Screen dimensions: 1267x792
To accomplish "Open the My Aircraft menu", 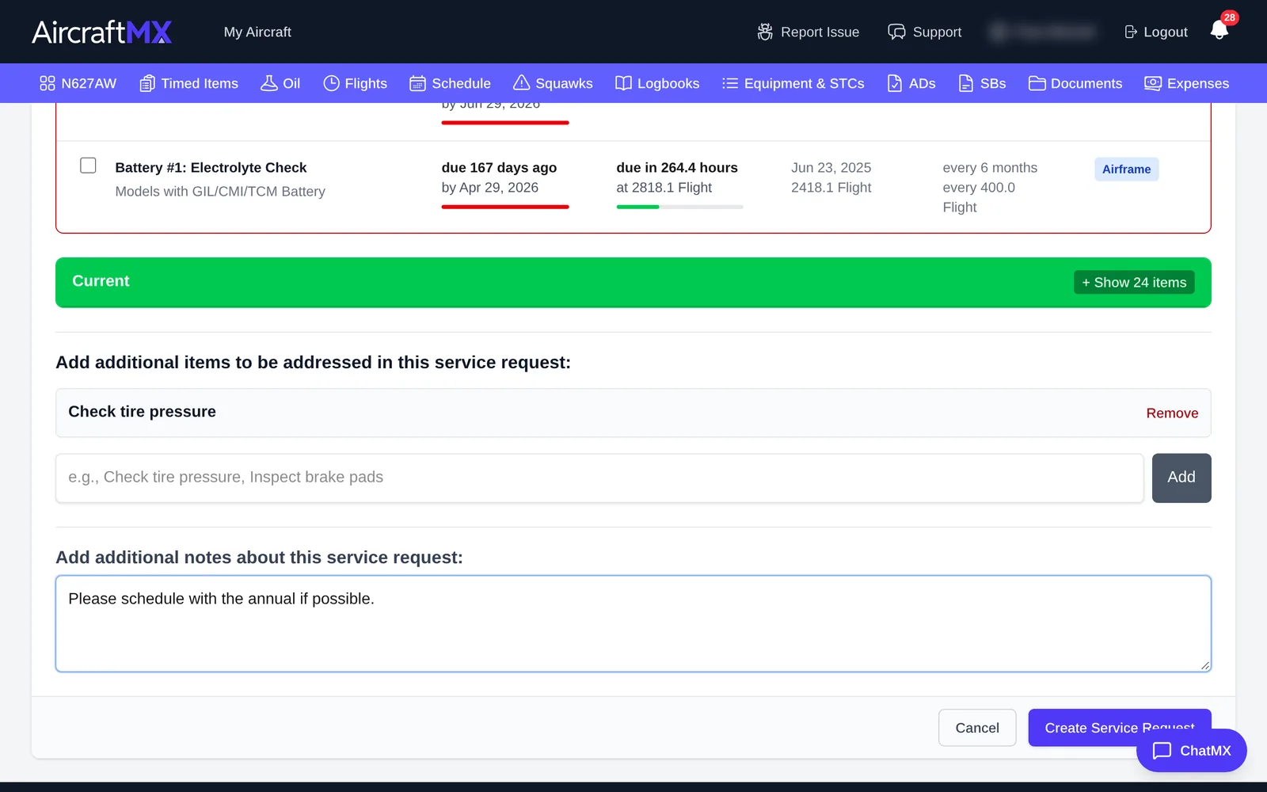I will point(257,32).
